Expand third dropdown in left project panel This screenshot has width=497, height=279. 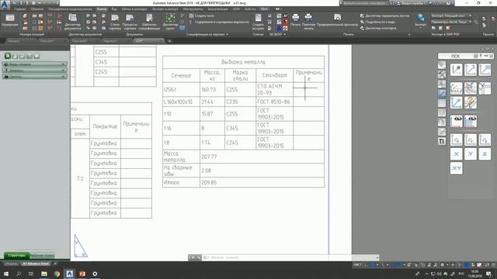coord(63,76)
